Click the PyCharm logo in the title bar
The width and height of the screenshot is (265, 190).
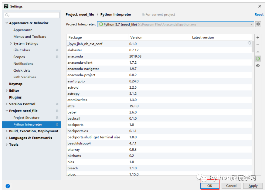click(6, 6)
